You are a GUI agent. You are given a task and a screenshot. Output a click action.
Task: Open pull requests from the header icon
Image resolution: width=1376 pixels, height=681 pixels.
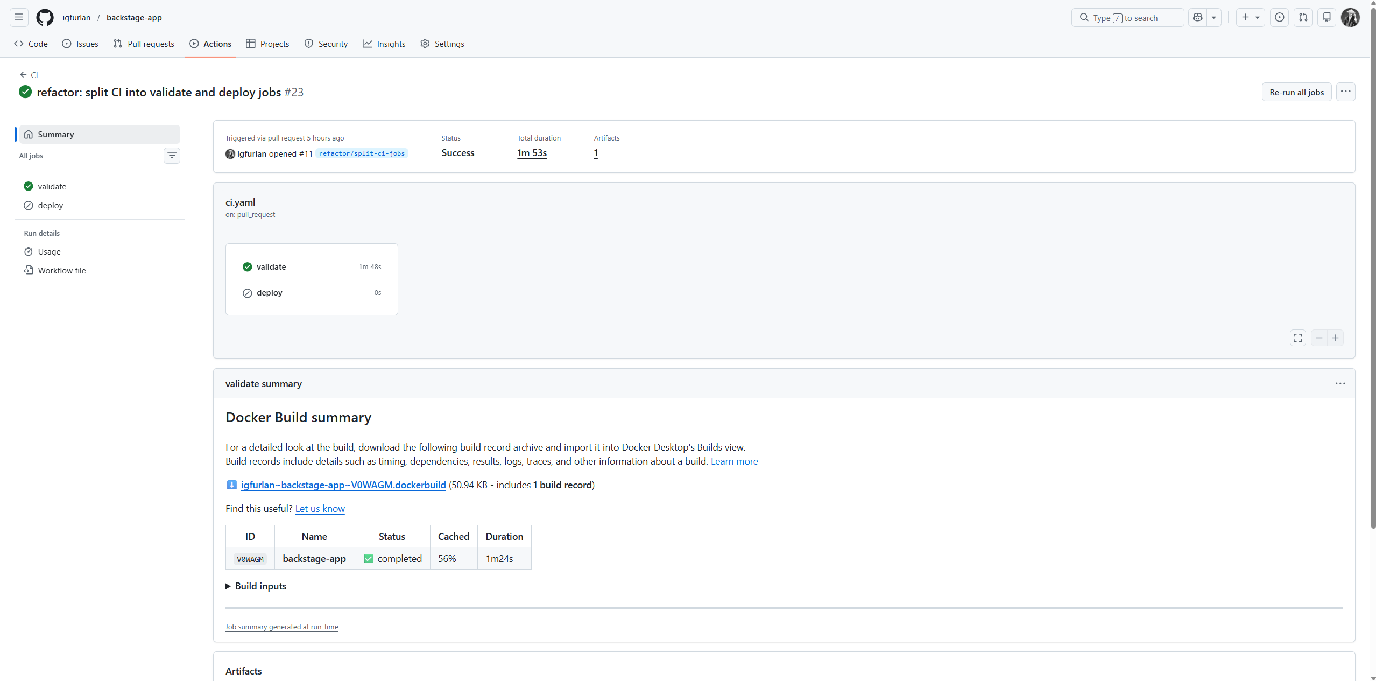point(1303,17)
